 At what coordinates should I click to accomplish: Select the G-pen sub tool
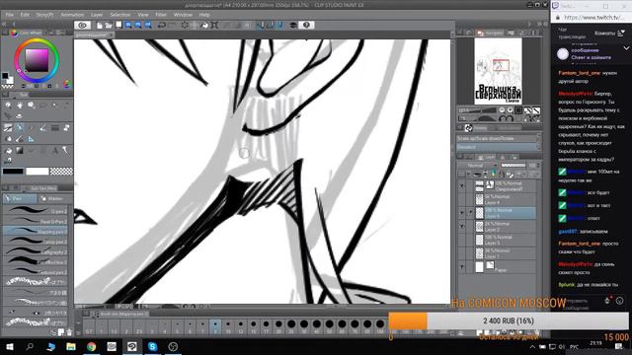click(x=36, y=210)
